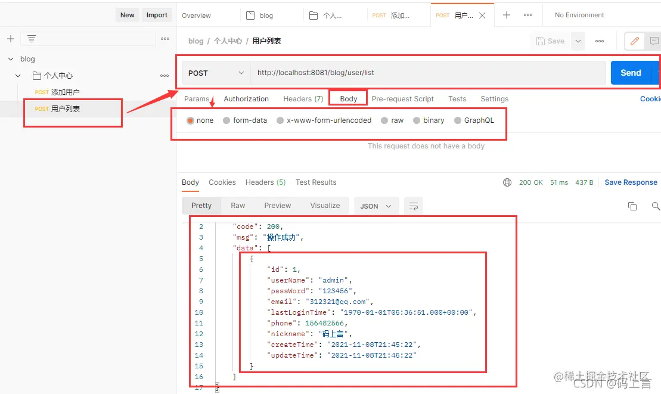Open the comments icon at top right

click(x=654, y=41)
